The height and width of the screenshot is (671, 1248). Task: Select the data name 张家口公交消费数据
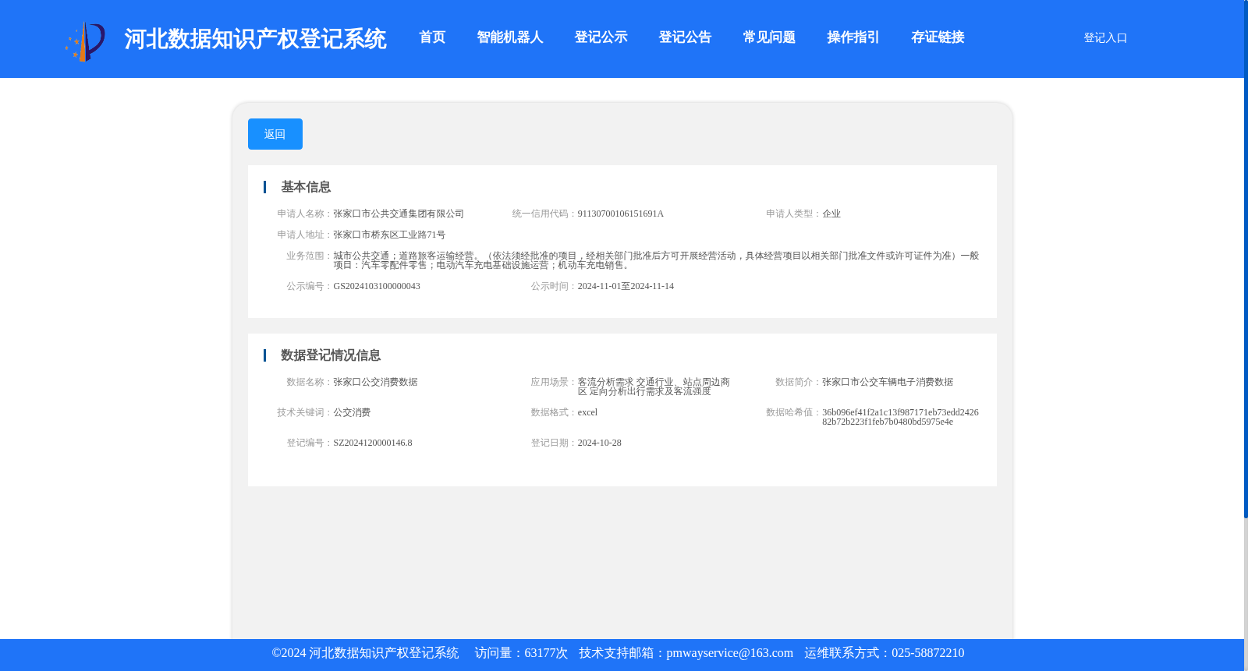375,382
